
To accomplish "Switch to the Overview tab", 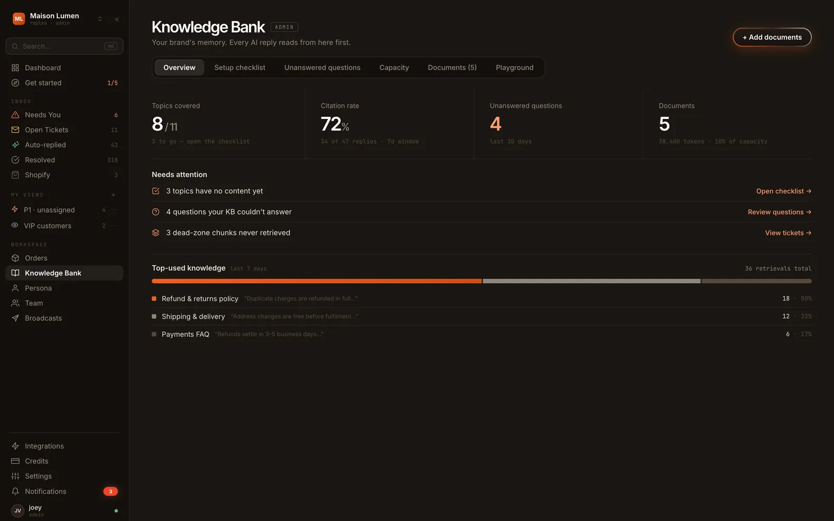I will pyautogui.click(x=179, y=68).
